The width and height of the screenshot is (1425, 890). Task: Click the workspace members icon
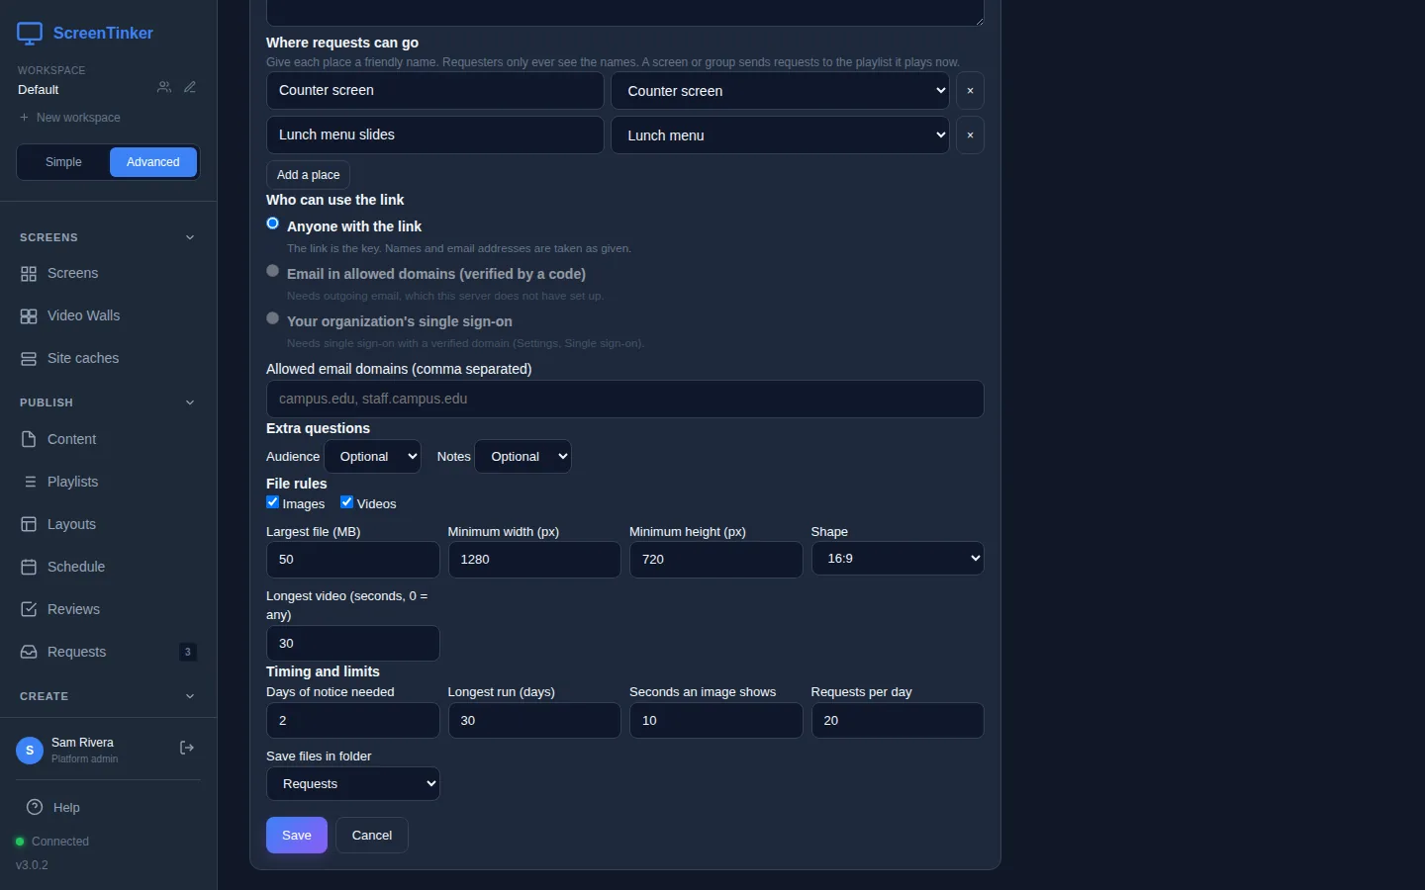point(164,87)
